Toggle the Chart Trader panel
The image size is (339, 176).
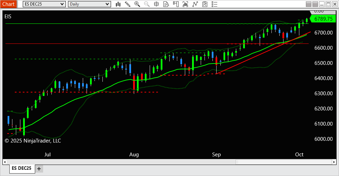176,4
